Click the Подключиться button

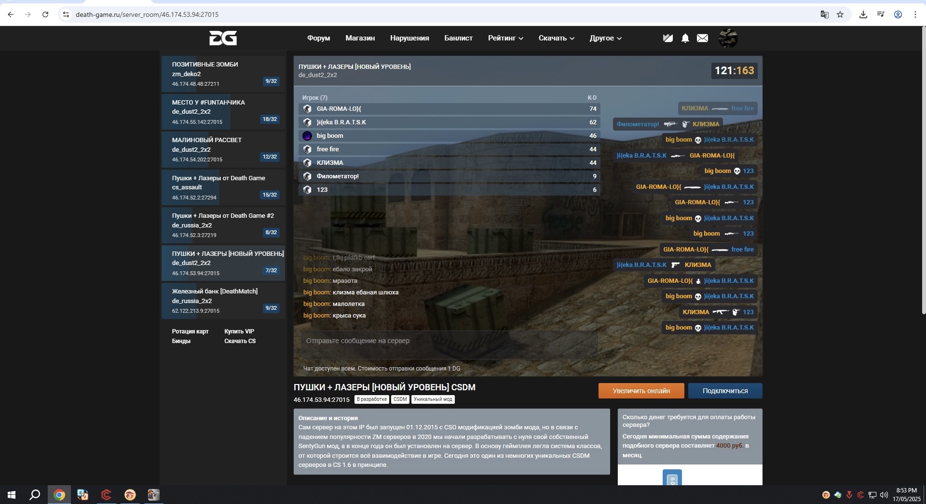(725, 391)
